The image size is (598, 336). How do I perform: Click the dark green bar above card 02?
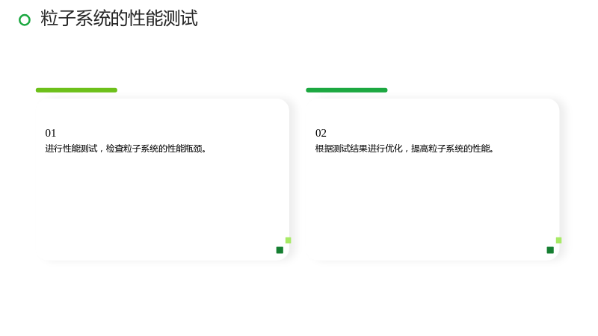coord(347,90)
